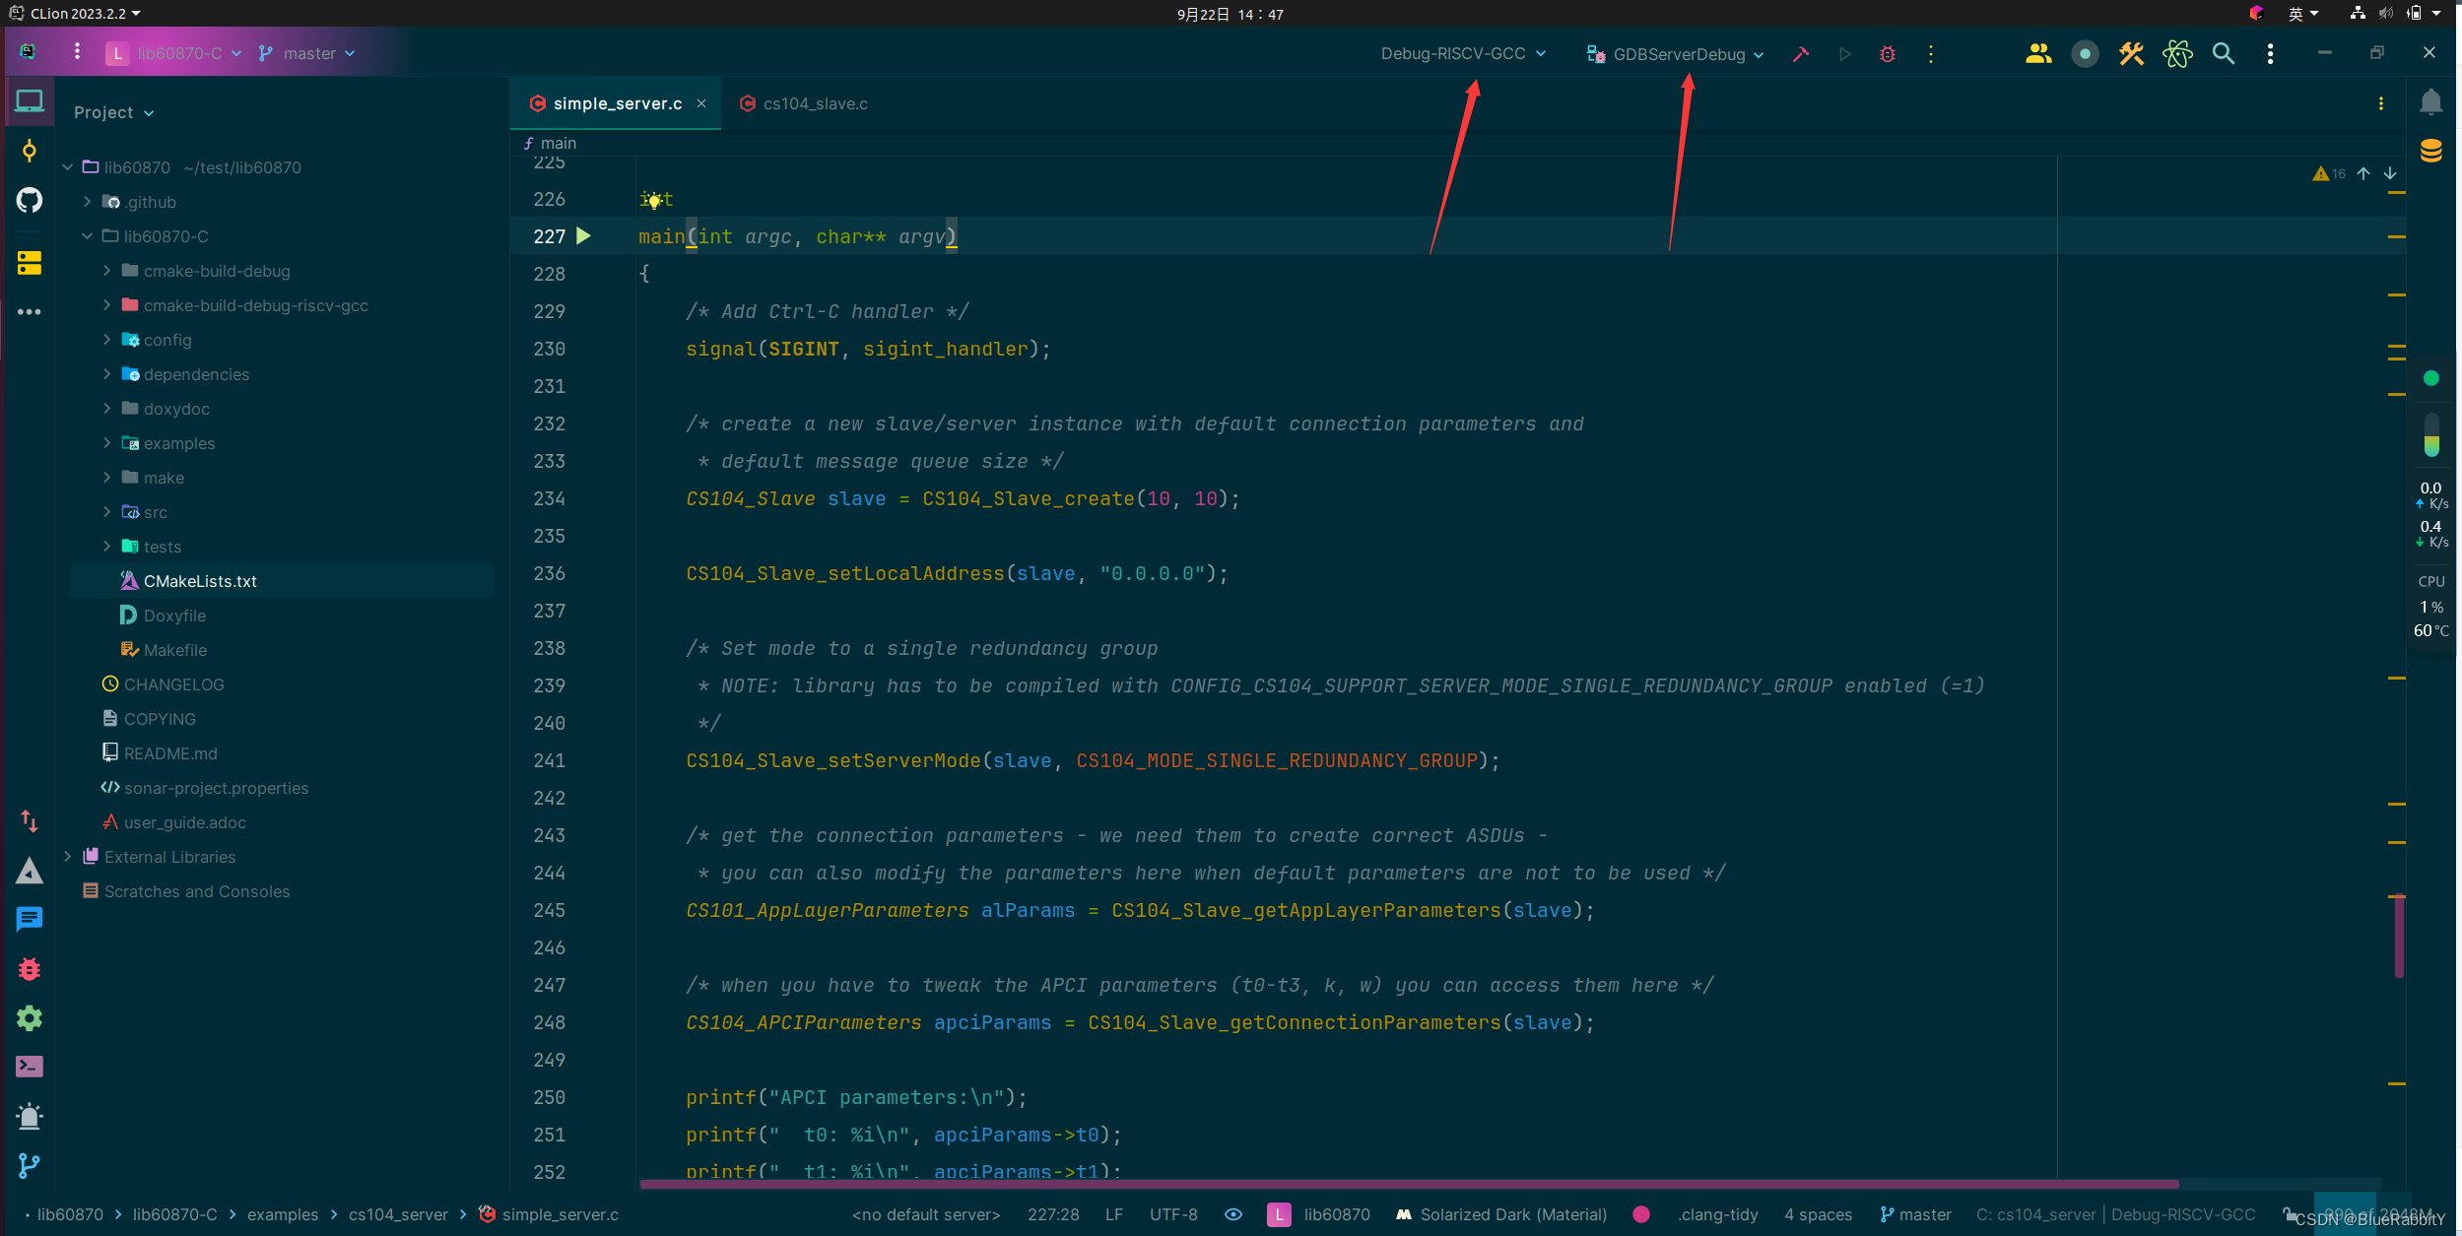The height and width of the screenshot is (1236, 2462).
Task: Open the input method 英 indicator
Action: 2302,14
